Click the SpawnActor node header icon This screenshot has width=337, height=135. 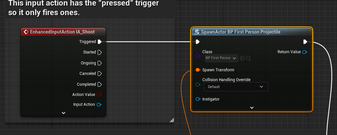[197, 32]
